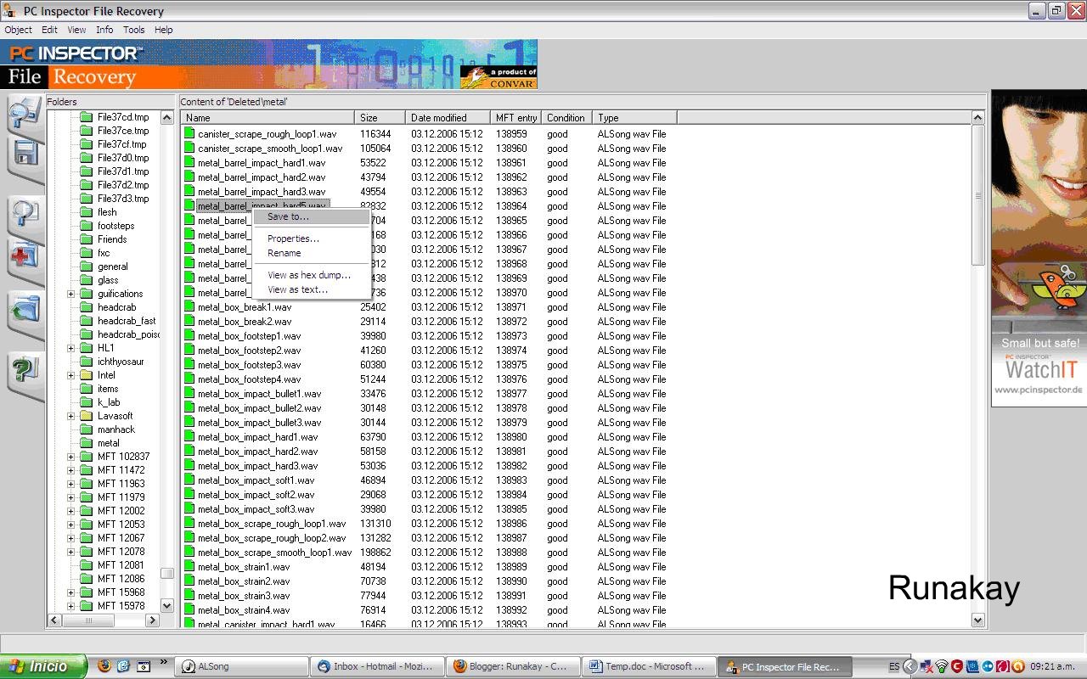This screenshot has width=1087, height=679.
Task: Click the tray expand arrow icon
Action: pyautogui.click(x=910, y=667)
